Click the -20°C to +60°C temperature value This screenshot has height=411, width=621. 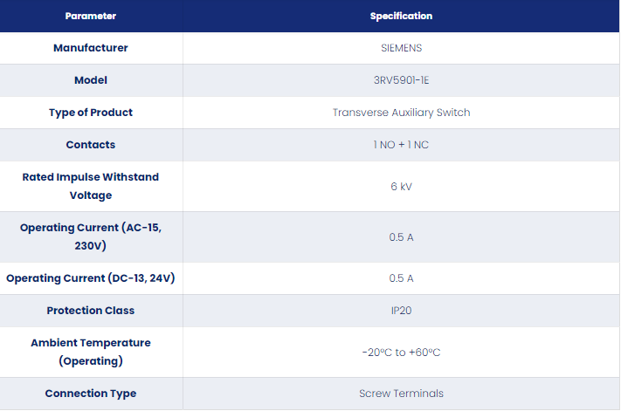point(401,352)
